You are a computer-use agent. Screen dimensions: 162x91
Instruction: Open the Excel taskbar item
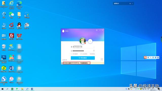click(x=12, y=89)
